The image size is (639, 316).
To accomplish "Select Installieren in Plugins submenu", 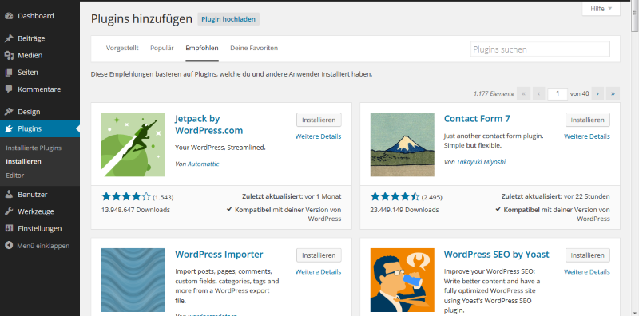I will pyautogui.click(x=23, y=161).
